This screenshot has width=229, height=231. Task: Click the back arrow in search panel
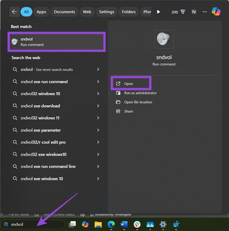[x=15, y=12]
